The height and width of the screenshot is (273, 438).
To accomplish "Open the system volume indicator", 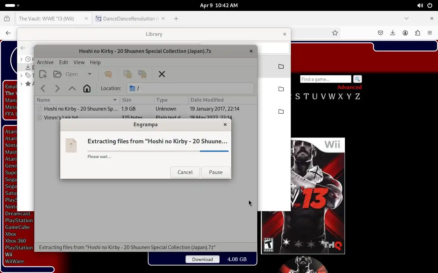I will [420, 5].
